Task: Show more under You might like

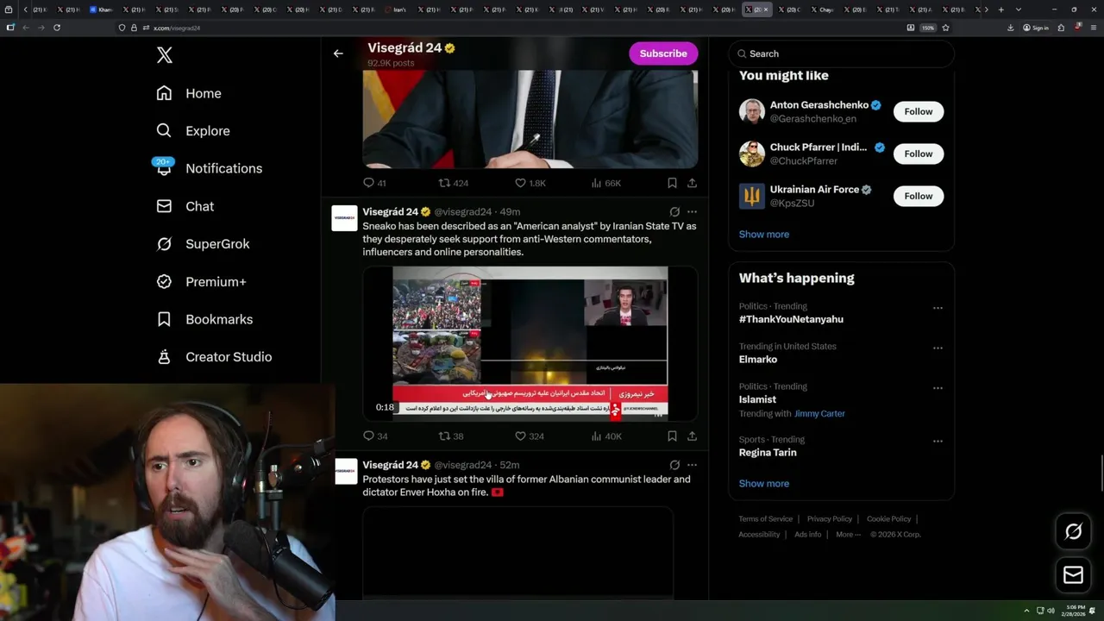Action: [x=764, y=235]
